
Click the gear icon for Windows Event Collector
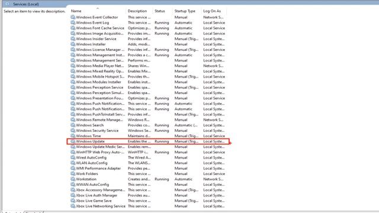coord(73,17)
